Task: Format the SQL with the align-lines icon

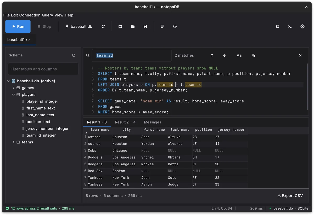Action: [162, 26]
